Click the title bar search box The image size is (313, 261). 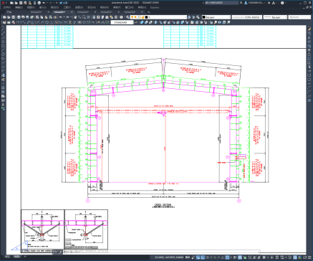tap(221, 3)
